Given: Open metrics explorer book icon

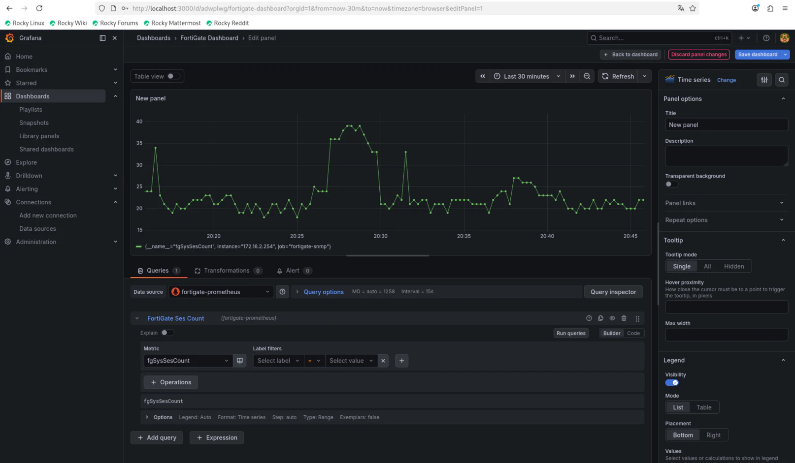Looking at the screenshot, I should tap(240, 361).
